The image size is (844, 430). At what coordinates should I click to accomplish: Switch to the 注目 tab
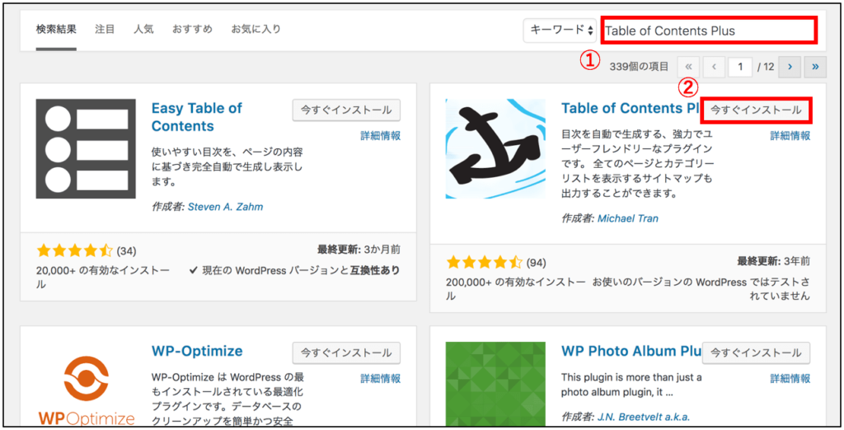[x=105, y=29]
